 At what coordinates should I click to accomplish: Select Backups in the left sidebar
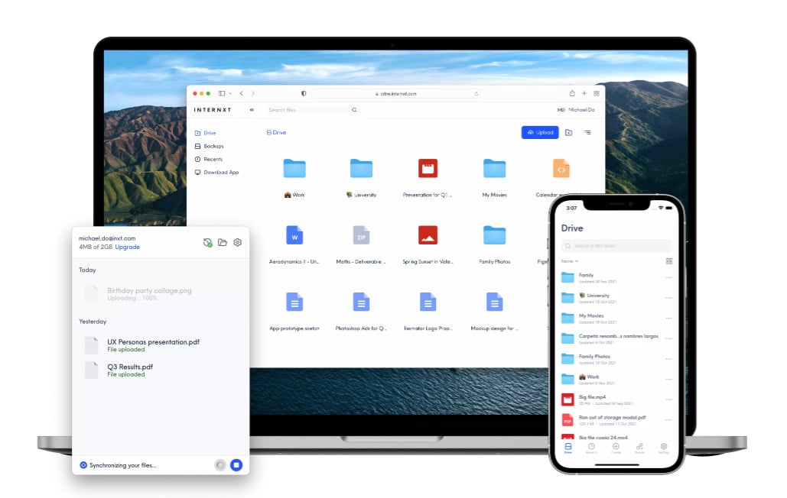tap(213, 146)
